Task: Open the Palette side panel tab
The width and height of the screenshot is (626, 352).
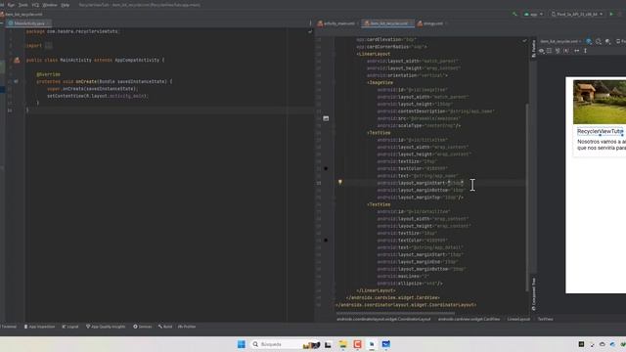Action: pyautogui.click(x=534, y=49)
